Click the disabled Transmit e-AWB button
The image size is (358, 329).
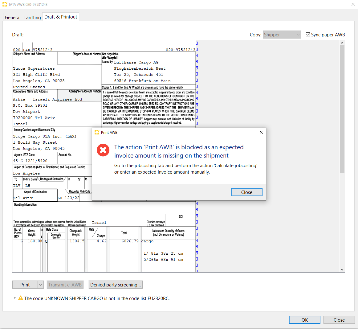coord(65,285)
